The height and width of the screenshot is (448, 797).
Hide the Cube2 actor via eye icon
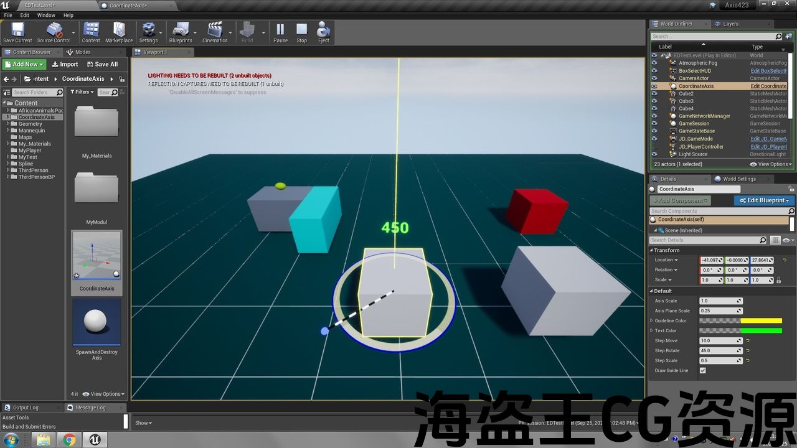654,94
